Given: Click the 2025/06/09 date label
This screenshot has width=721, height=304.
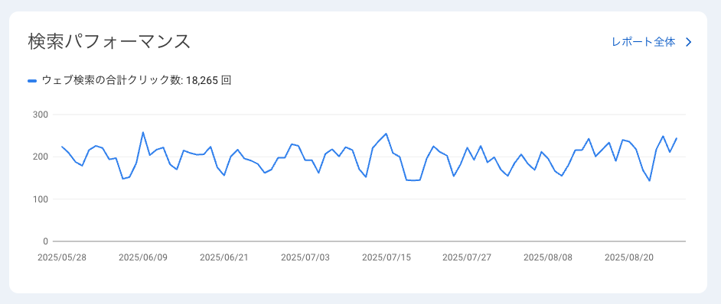Looking at the screenshot, I should click(x=143, y=257).
